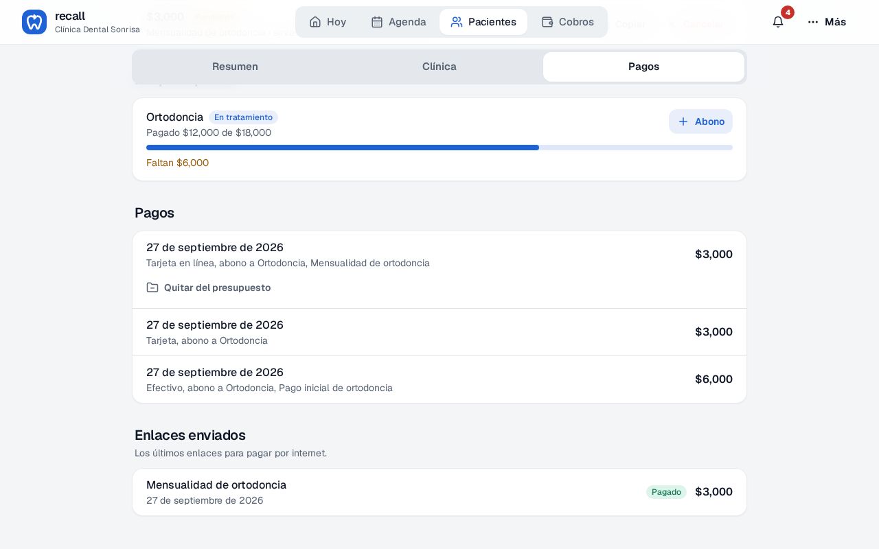The width and height of the screenshot is (879, 549).
Task: Open Mensualidad de ortodoncia sent link row
Action: [x=439, y=492]
